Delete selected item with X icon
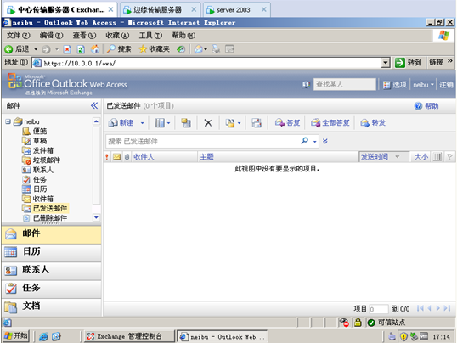The height and width of the screenshot is (343, 457). tap(208, 123)
